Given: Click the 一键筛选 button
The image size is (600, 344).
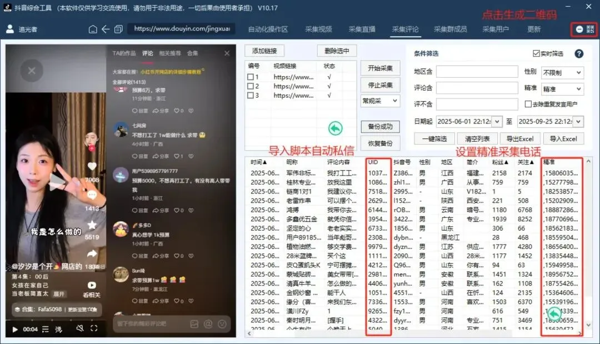Looking at the screenshot, I should pyautogui.click(x=434, y=138).
